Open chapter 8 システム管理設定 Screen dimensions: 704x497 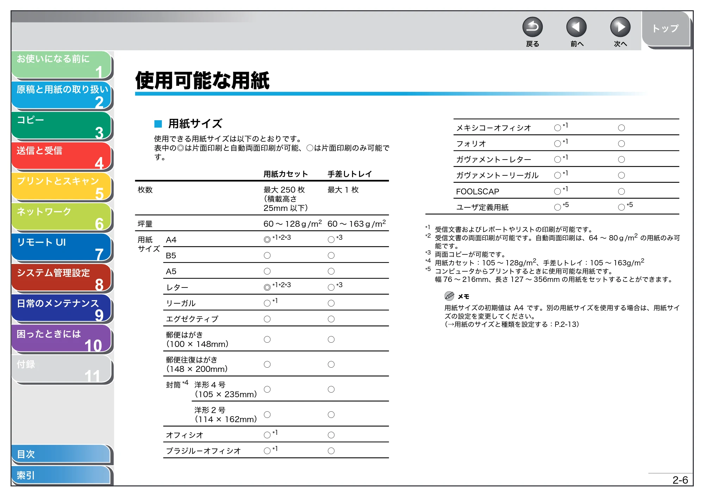(x=62, y=278)
